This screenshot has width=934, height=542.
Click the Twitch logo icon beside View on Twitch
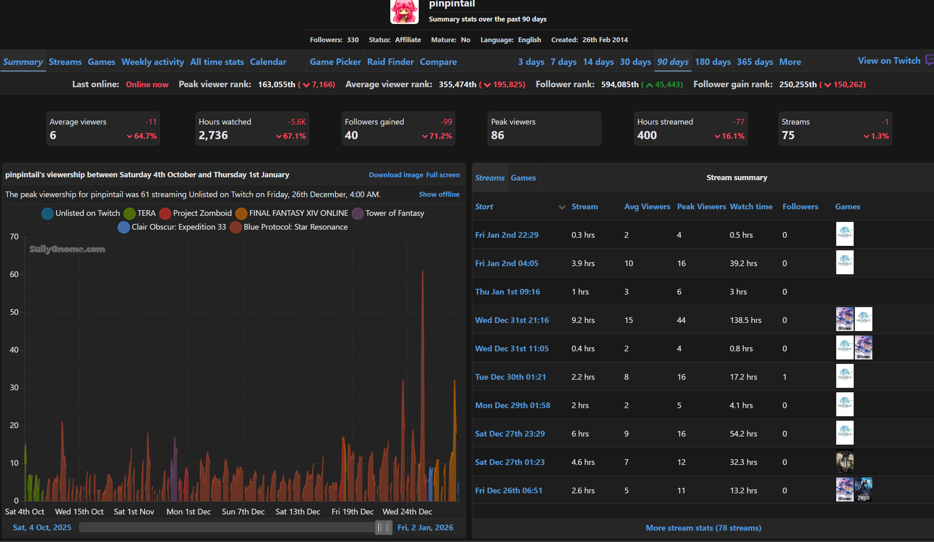[929, 60]
